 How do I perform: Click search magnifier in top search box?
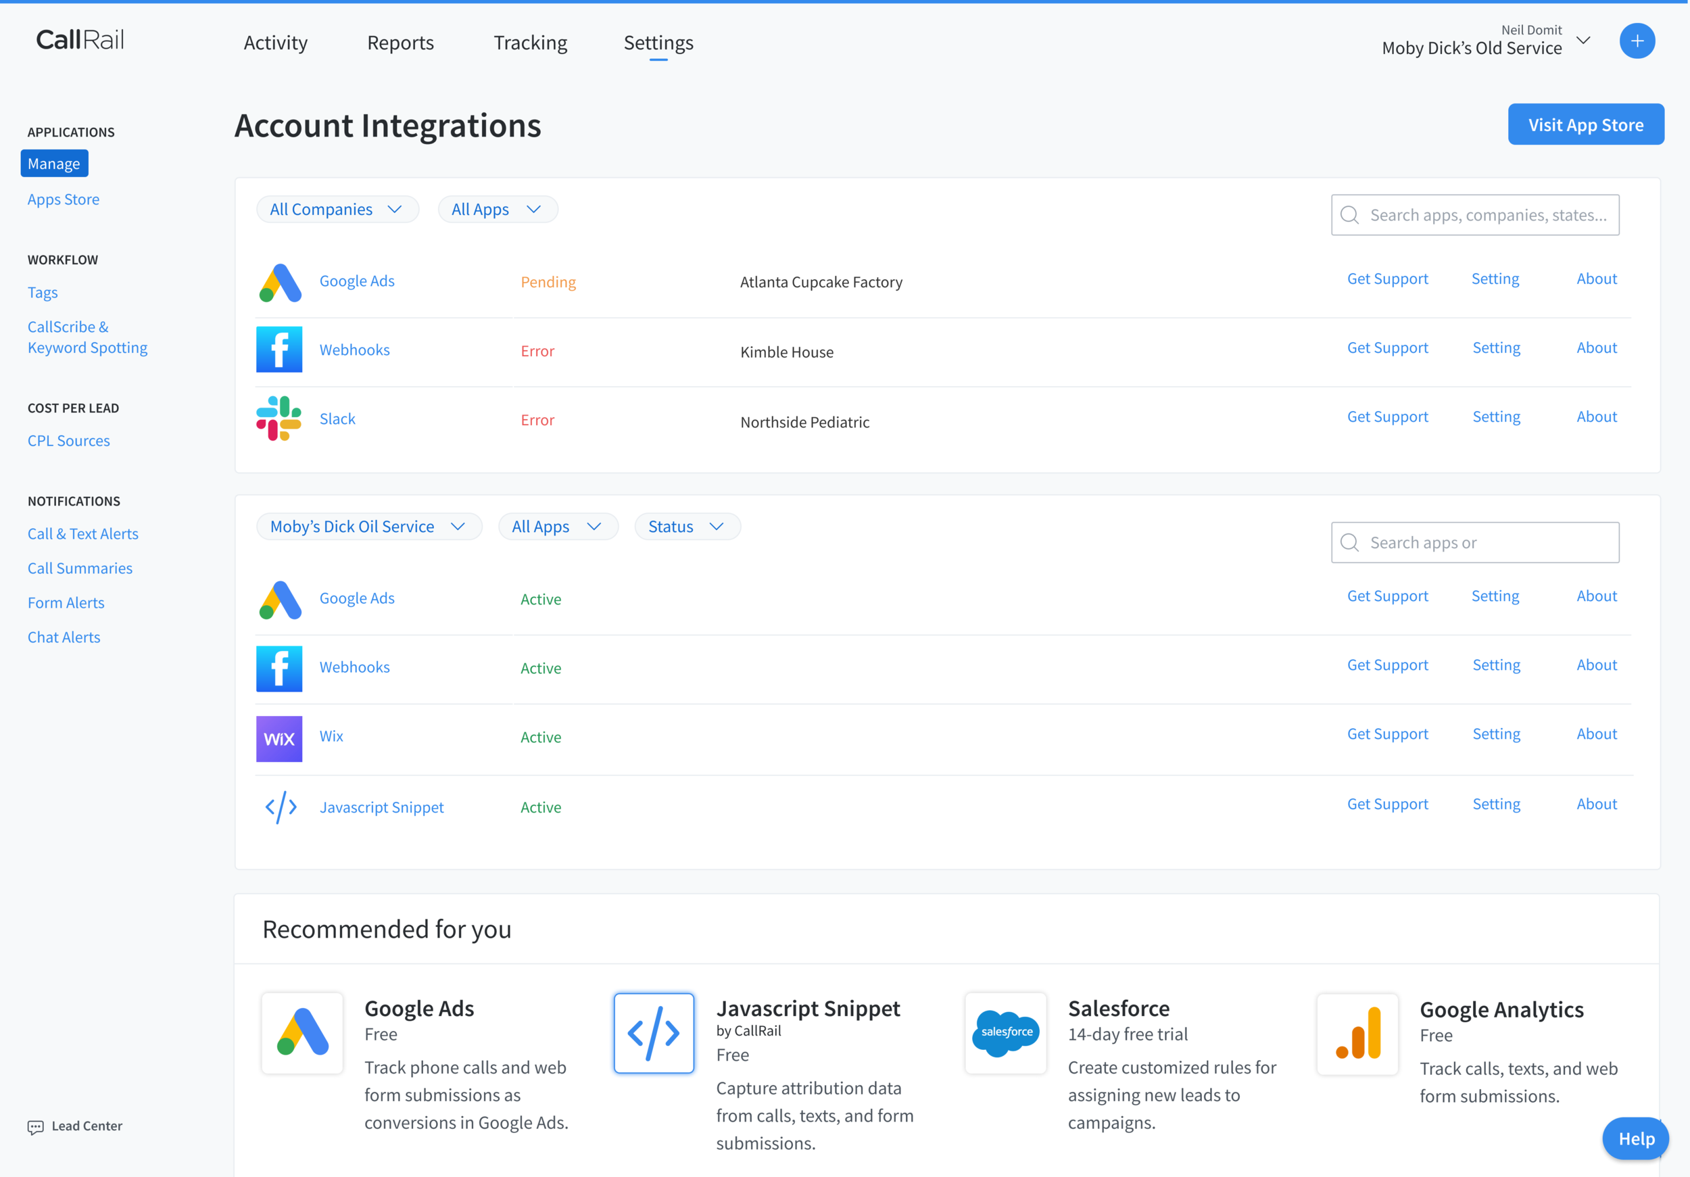click(1349, 215)
